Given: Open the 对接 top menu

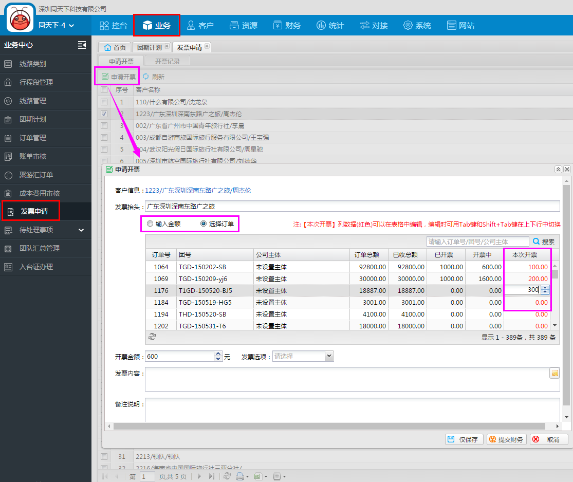Looking at the screenshot, I should pyautogui.click(x=374, y=25).
